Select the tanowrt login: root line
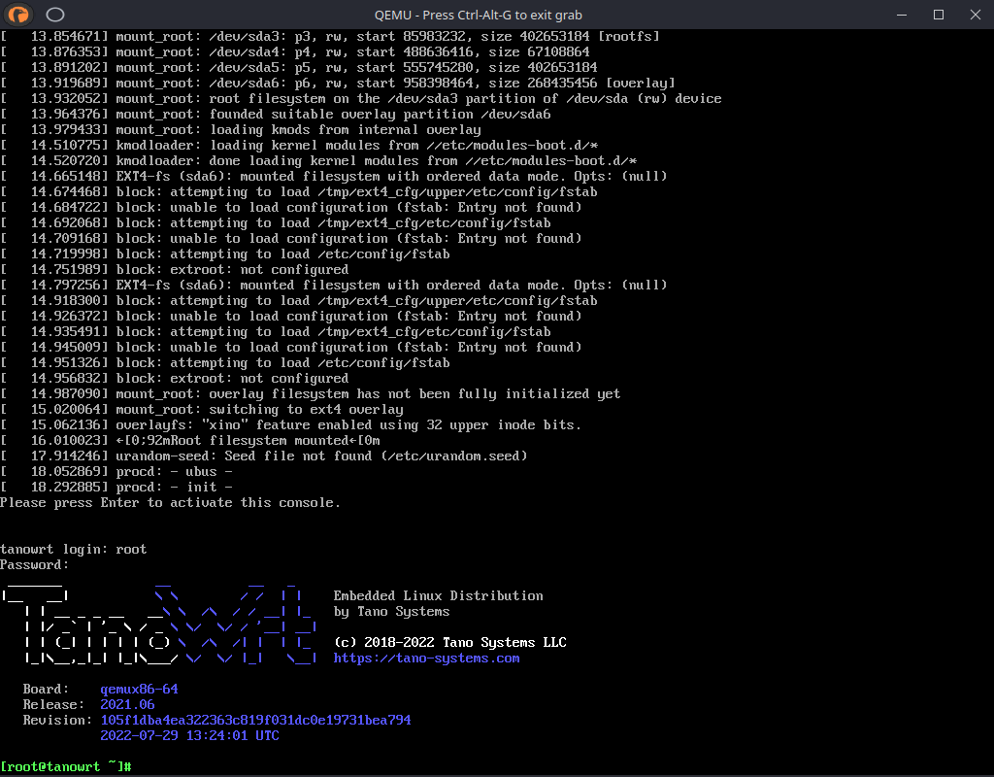The image size is (994, 777). coord(73,549)
